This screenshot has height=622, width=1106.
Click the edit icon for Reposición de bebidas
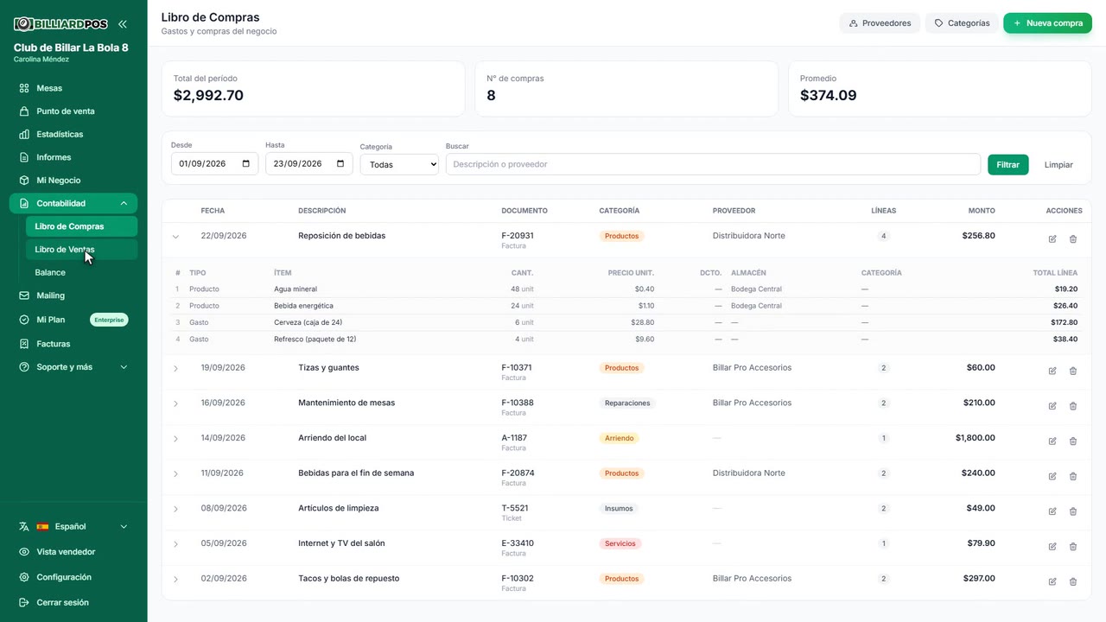pyautogui.click(x=1052, y=239)
